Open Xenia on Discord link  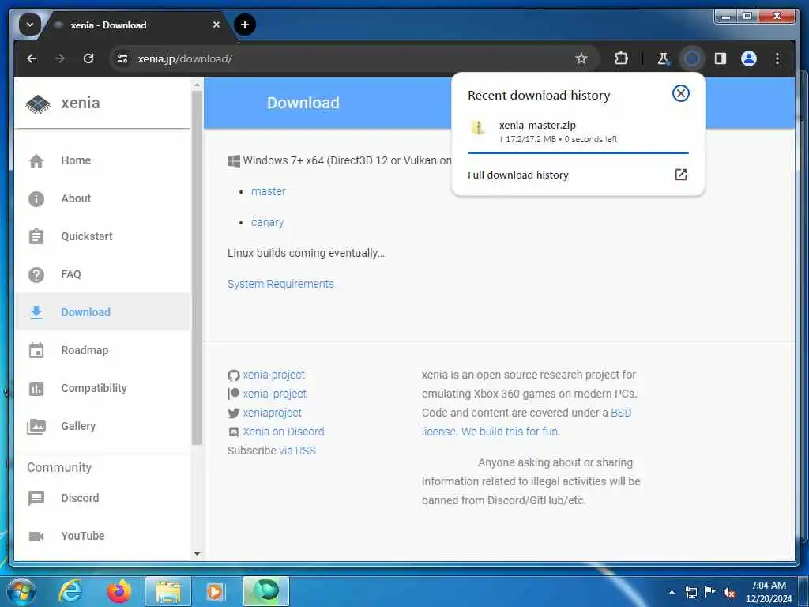pyautogui.click(x=284, y=432)
